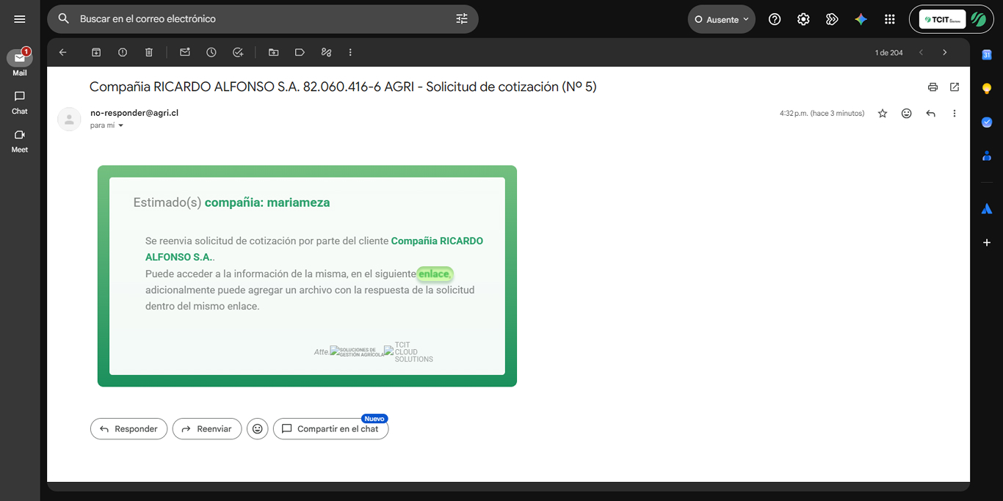The width and height of the screenshot is (1003, 501).
Task: Expand recipient details next to 'para mí'
Action: click(x=121, y=125)
